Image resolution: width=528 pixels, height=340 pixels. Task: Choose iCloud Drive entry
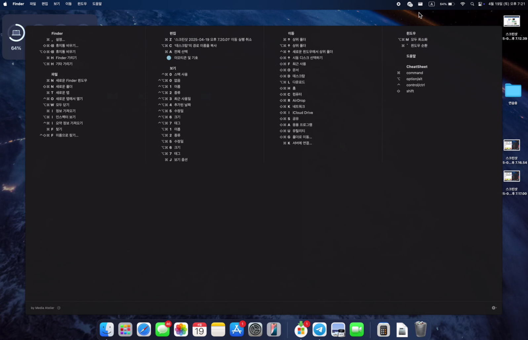[303, 113]
